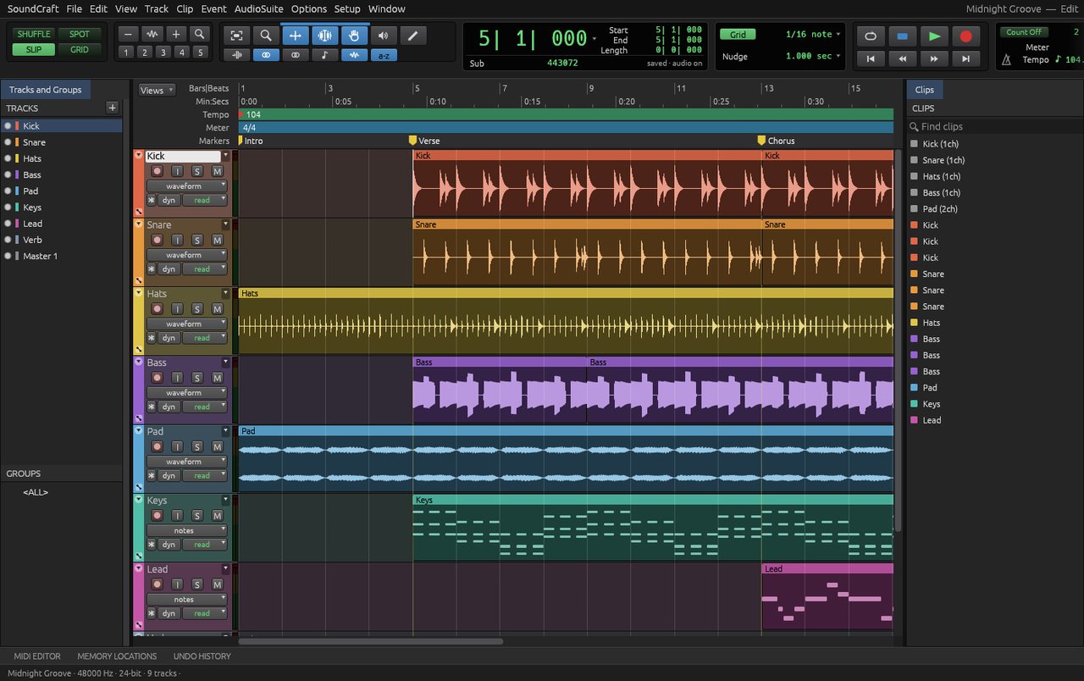Viewport: 1084px width, 681px height.
Task: Open Kick track waveform view dropdown
Action: [x=187, y=185]
